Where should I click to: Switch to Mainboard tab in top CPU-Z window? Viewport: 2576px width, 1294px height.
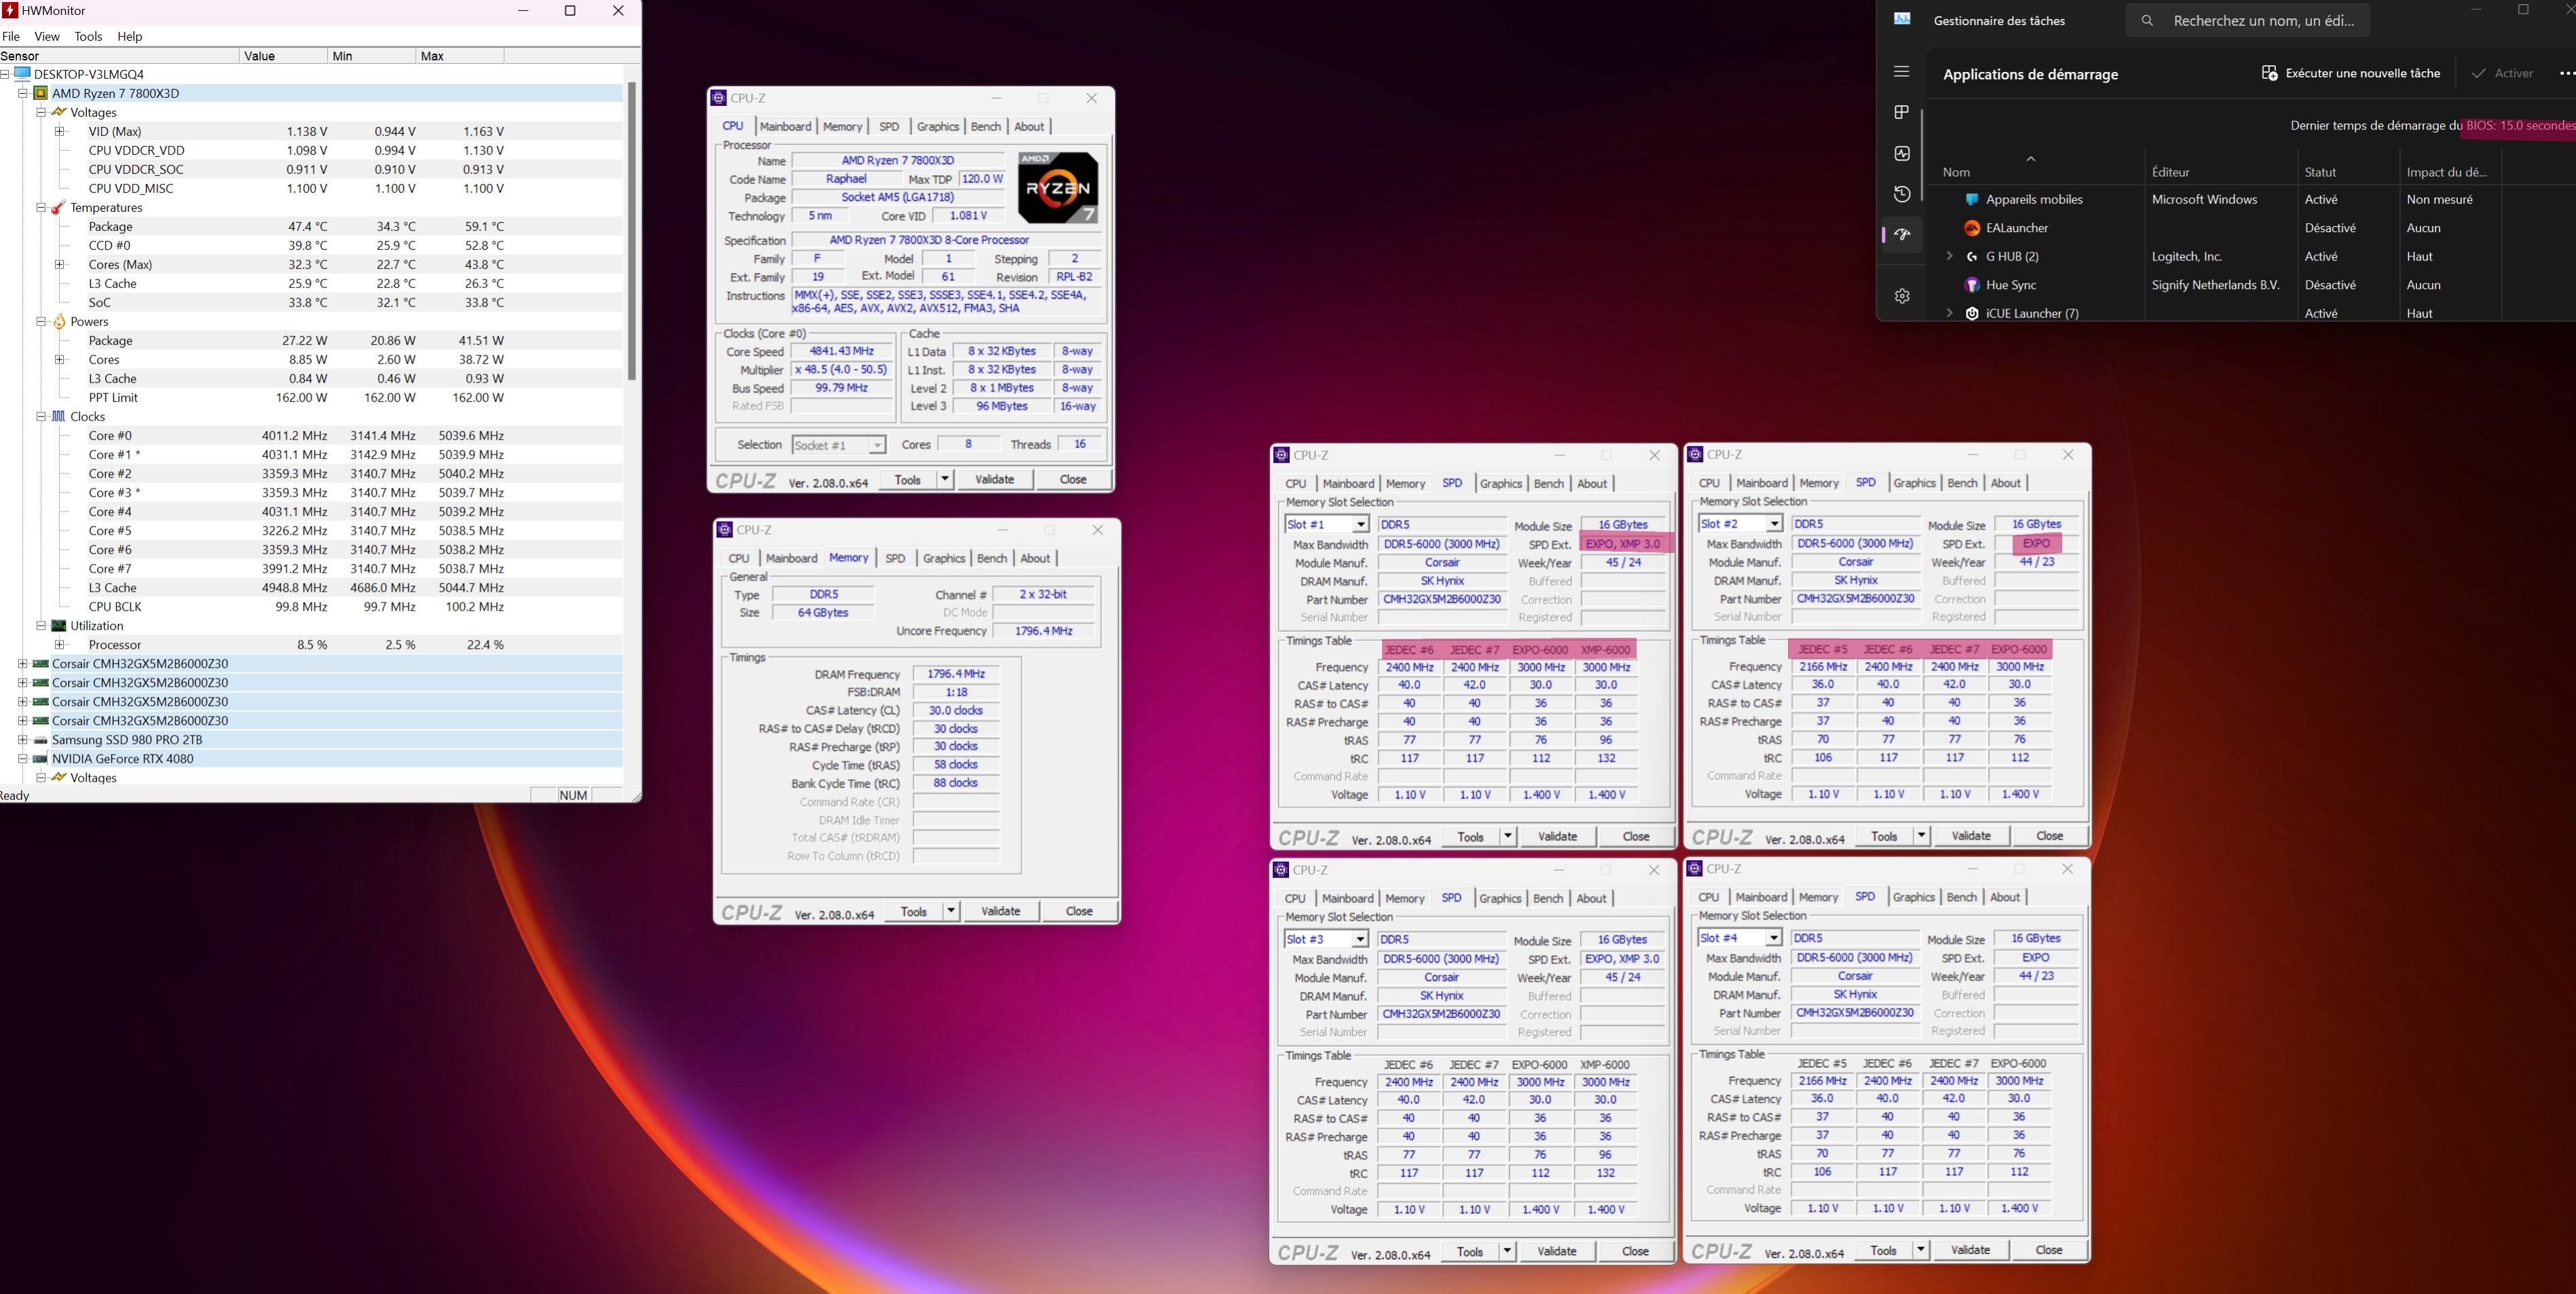(785, 127)
